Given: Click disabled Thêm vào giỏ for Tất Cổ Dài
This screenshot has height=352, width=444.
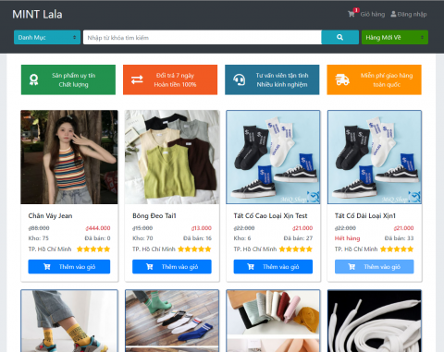Looking at the screenshot, I should coord(375,267).
